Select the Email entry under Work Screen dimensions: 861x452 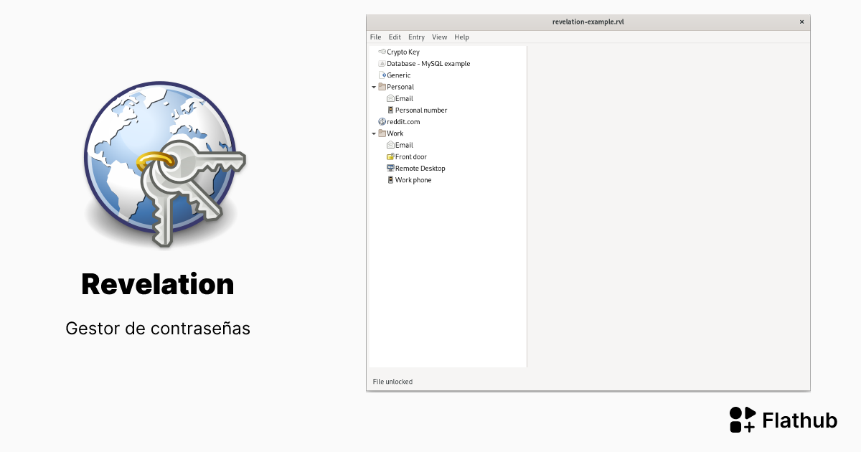(390, 145)
